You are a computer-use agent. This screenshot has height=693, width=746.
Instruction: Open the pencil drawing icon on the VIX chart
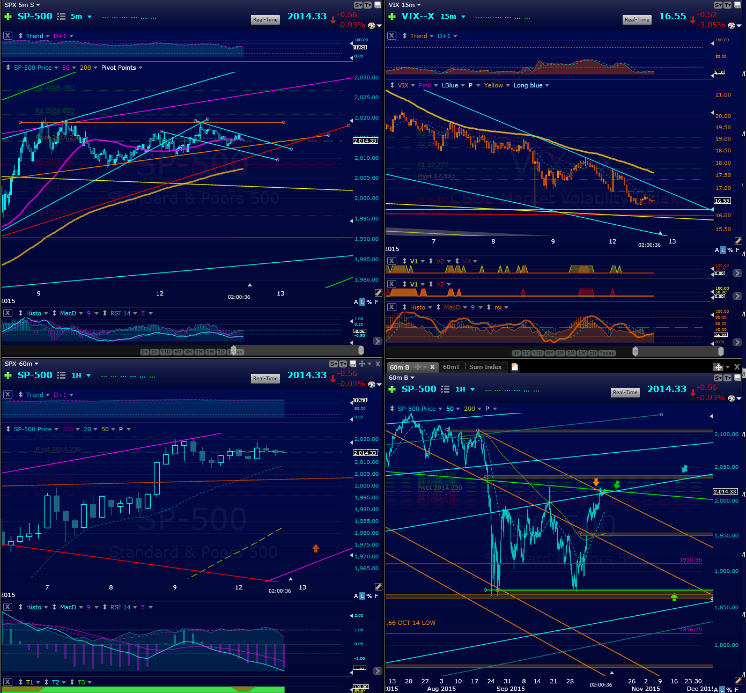(738, 241)
